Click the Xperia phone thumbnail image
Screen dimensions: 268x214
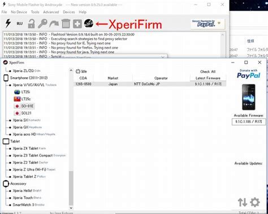click(x=249, y=97)
